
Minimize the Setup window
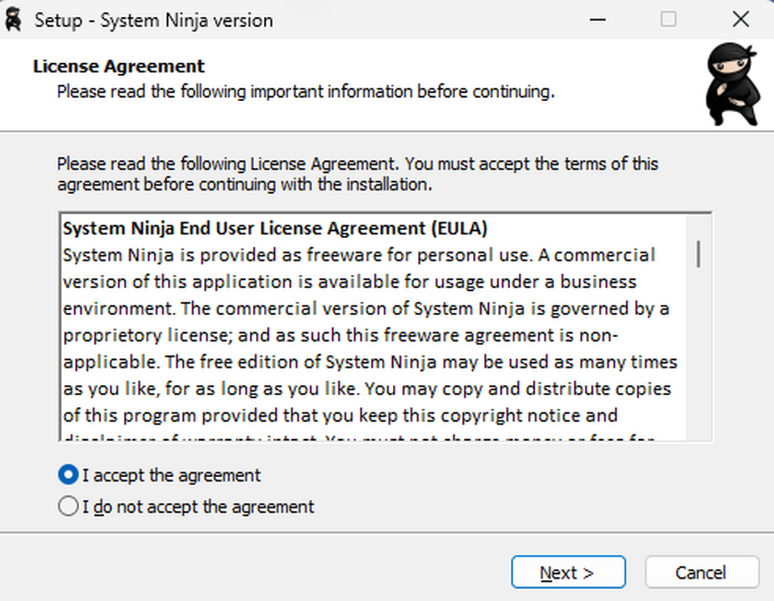[x=599, y=20]
